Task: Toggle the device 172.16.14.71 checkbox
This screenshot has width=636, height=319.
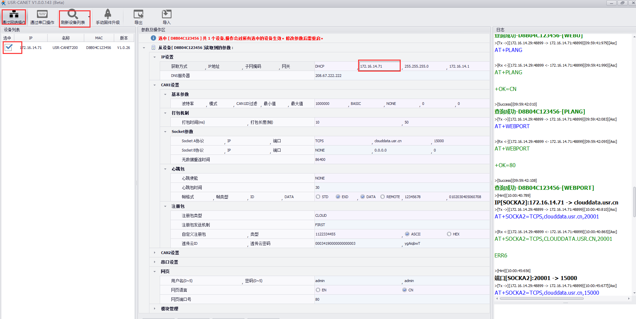Action: click(x=9, y=48)
